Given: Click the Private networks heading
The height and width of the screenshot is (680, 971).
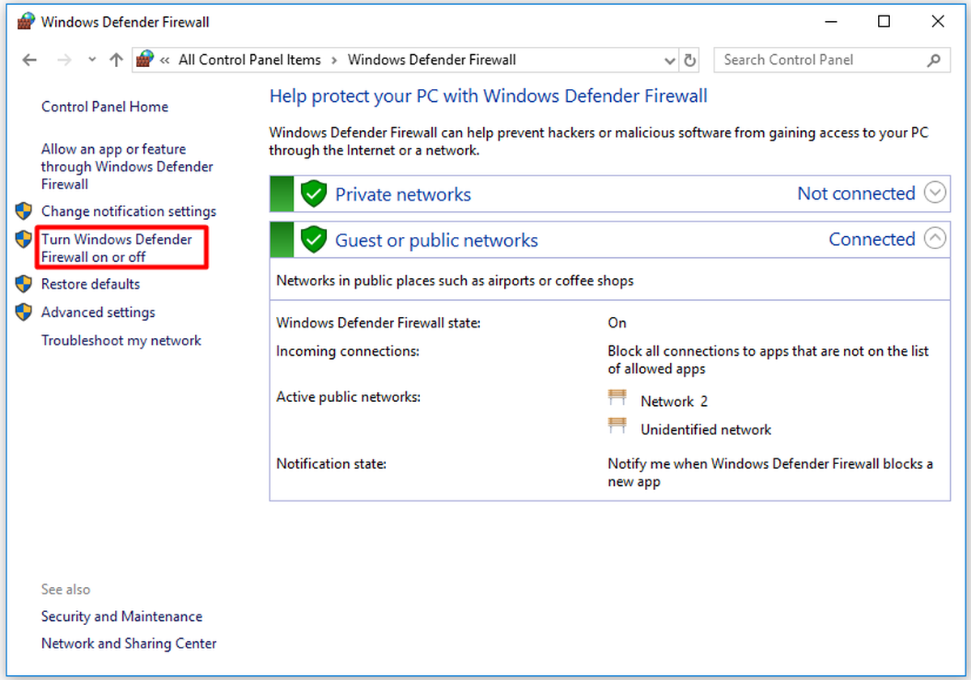Looking at the screenshot, I should coord(403,195).
